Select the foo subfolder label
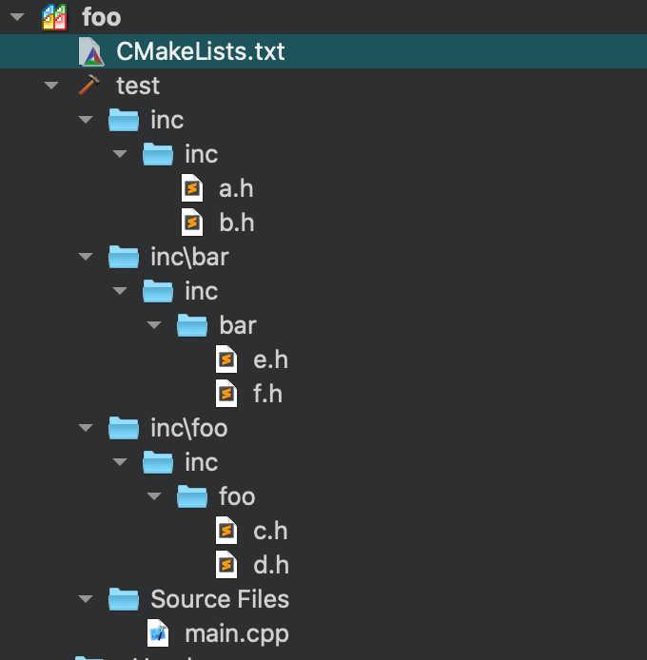The width and height of the screenshot is (647, 660). click(x=237, y=496)
